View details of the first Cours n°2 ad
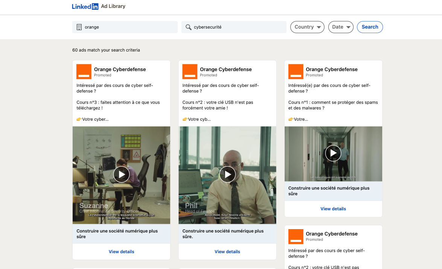 tap(227, 252)
